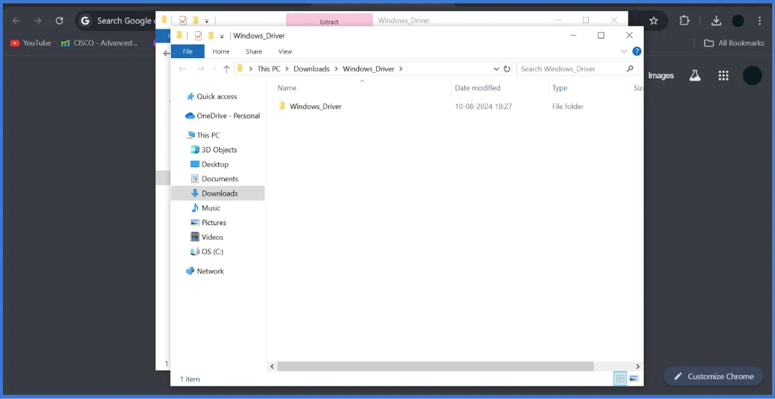Open OS (C:) drive in navigation pane
This screenshot has height=399, width=775.
point(212,252)
